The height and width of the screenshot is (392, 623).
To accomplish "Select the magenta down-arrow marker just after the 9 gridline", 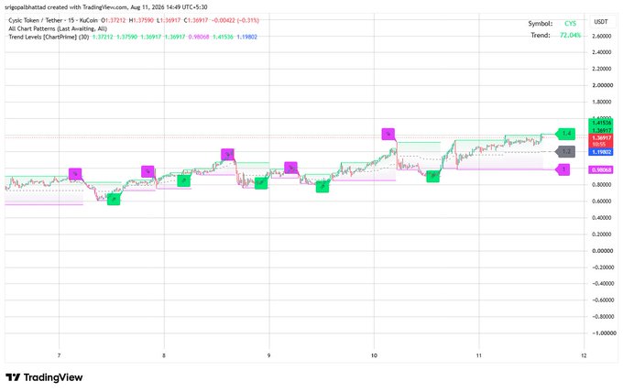I will (290, 168).
